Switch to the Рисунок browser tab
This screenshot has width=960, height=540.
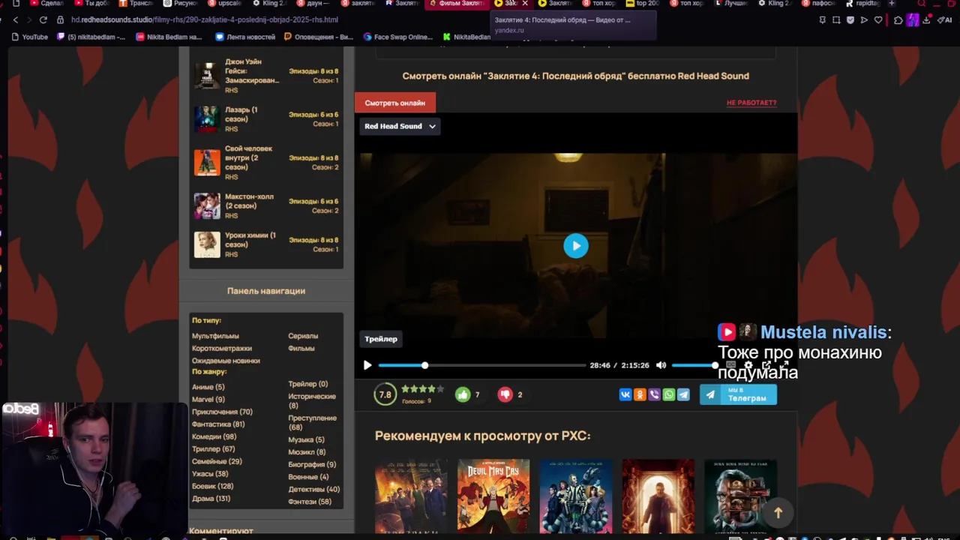180,4
